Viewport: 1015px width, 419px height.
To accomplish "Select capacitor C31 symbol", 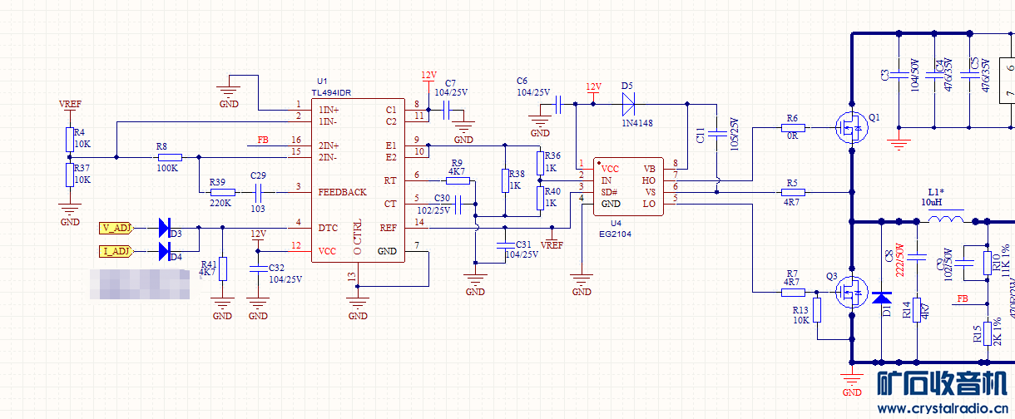I will (504, 245).
